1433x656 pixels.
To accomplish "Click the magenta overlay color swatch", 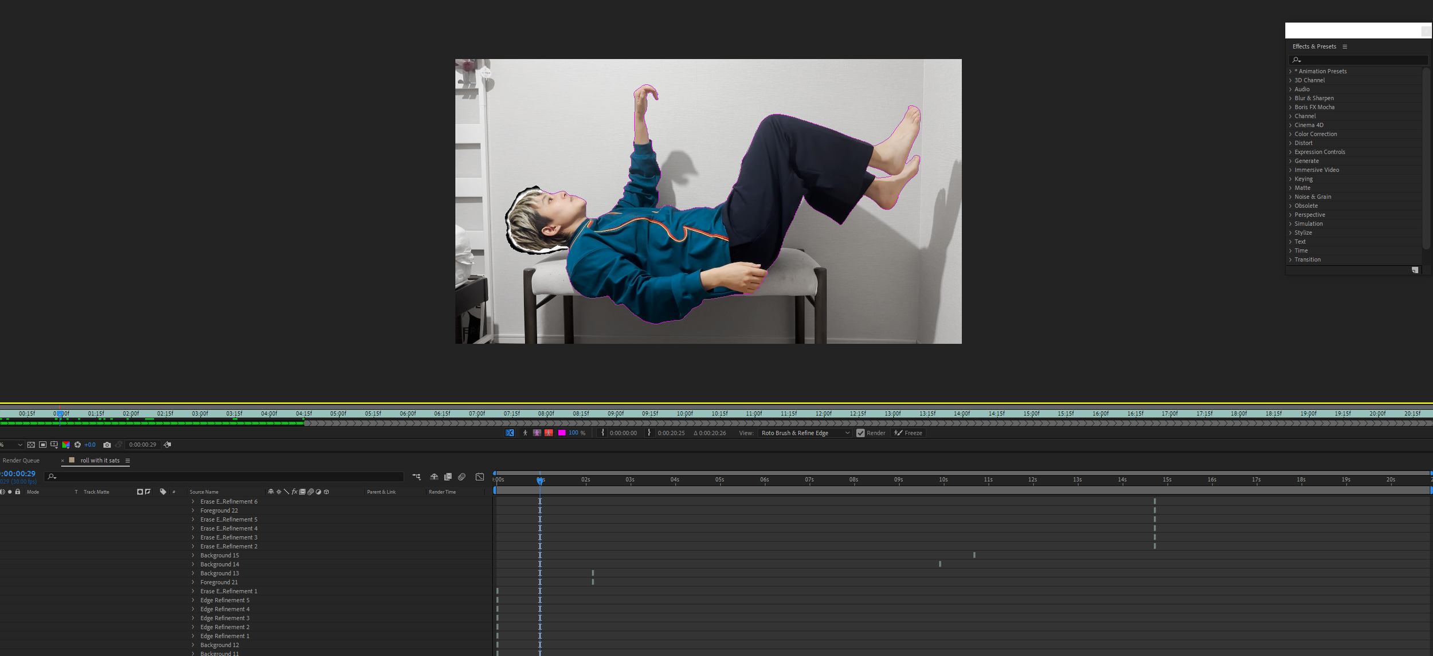I will coord(562,433).
